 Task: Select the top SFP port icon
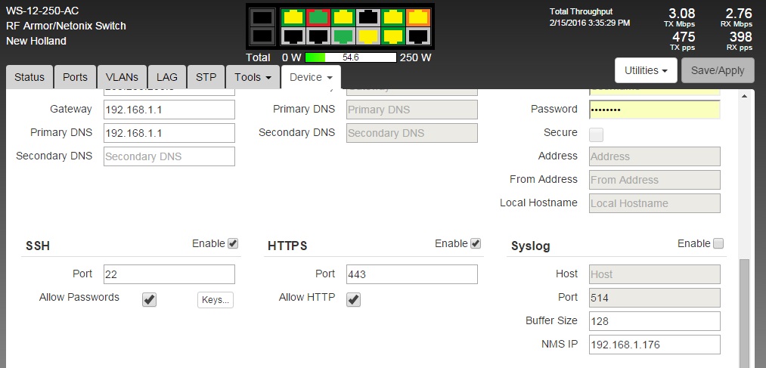click(x=262, y=17)
